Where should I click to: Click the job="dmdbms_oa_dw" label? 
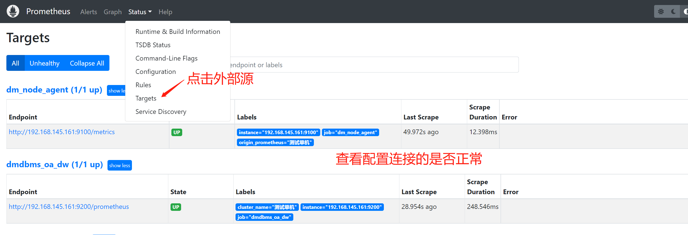click(264, 217)
